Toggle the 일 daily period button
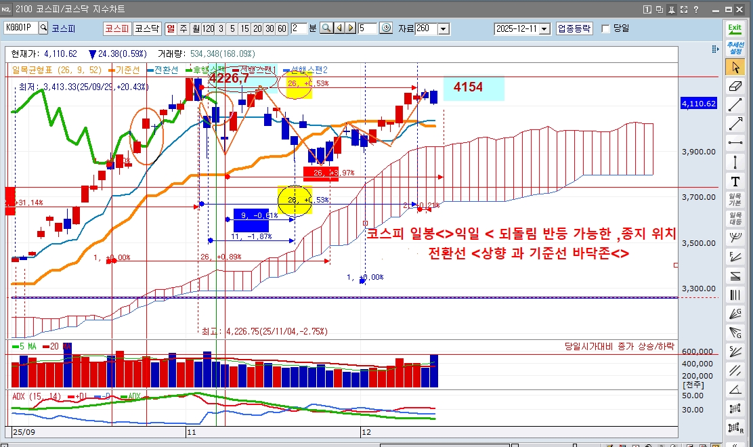This screenshot has height=447, width=753. point(171,28)
